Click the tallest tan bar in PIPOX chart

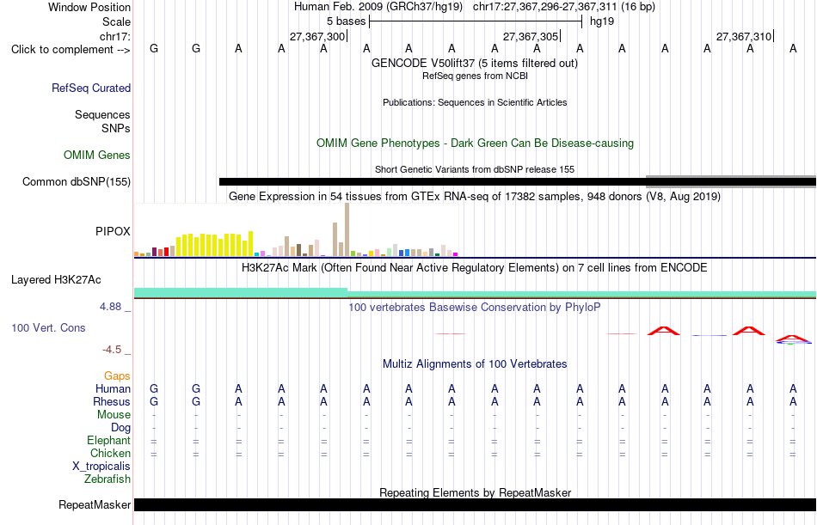(x=347, y=229)
